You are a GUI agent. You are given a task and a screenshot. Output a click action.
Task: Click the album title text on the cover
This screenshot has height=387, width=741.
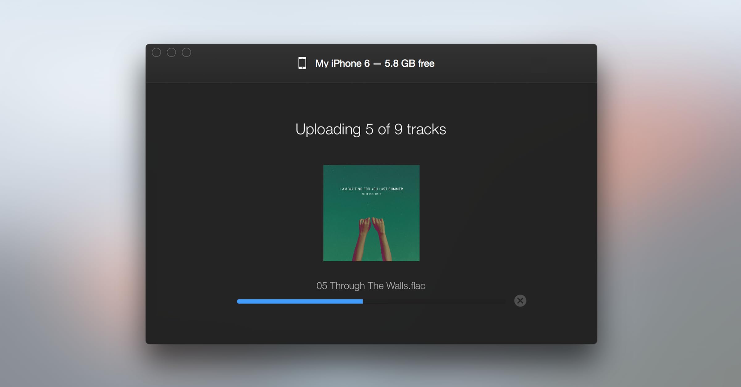point(371,189)
